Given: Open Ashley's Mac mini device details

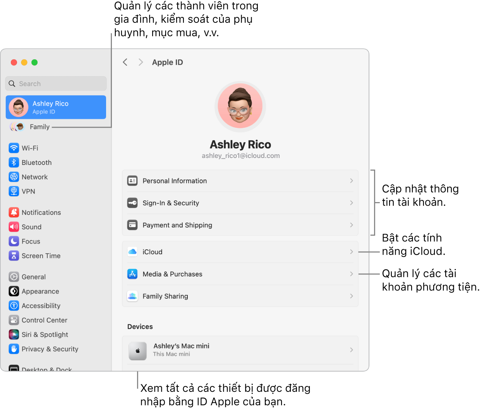Looking at the screenshot, I should [240, 350].
